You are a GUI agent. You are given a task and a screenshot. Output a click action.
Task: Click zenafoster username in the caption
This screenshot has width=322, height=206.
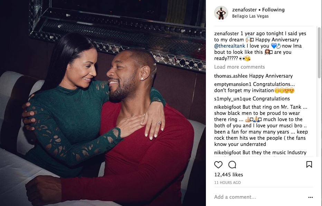[227, 33]
